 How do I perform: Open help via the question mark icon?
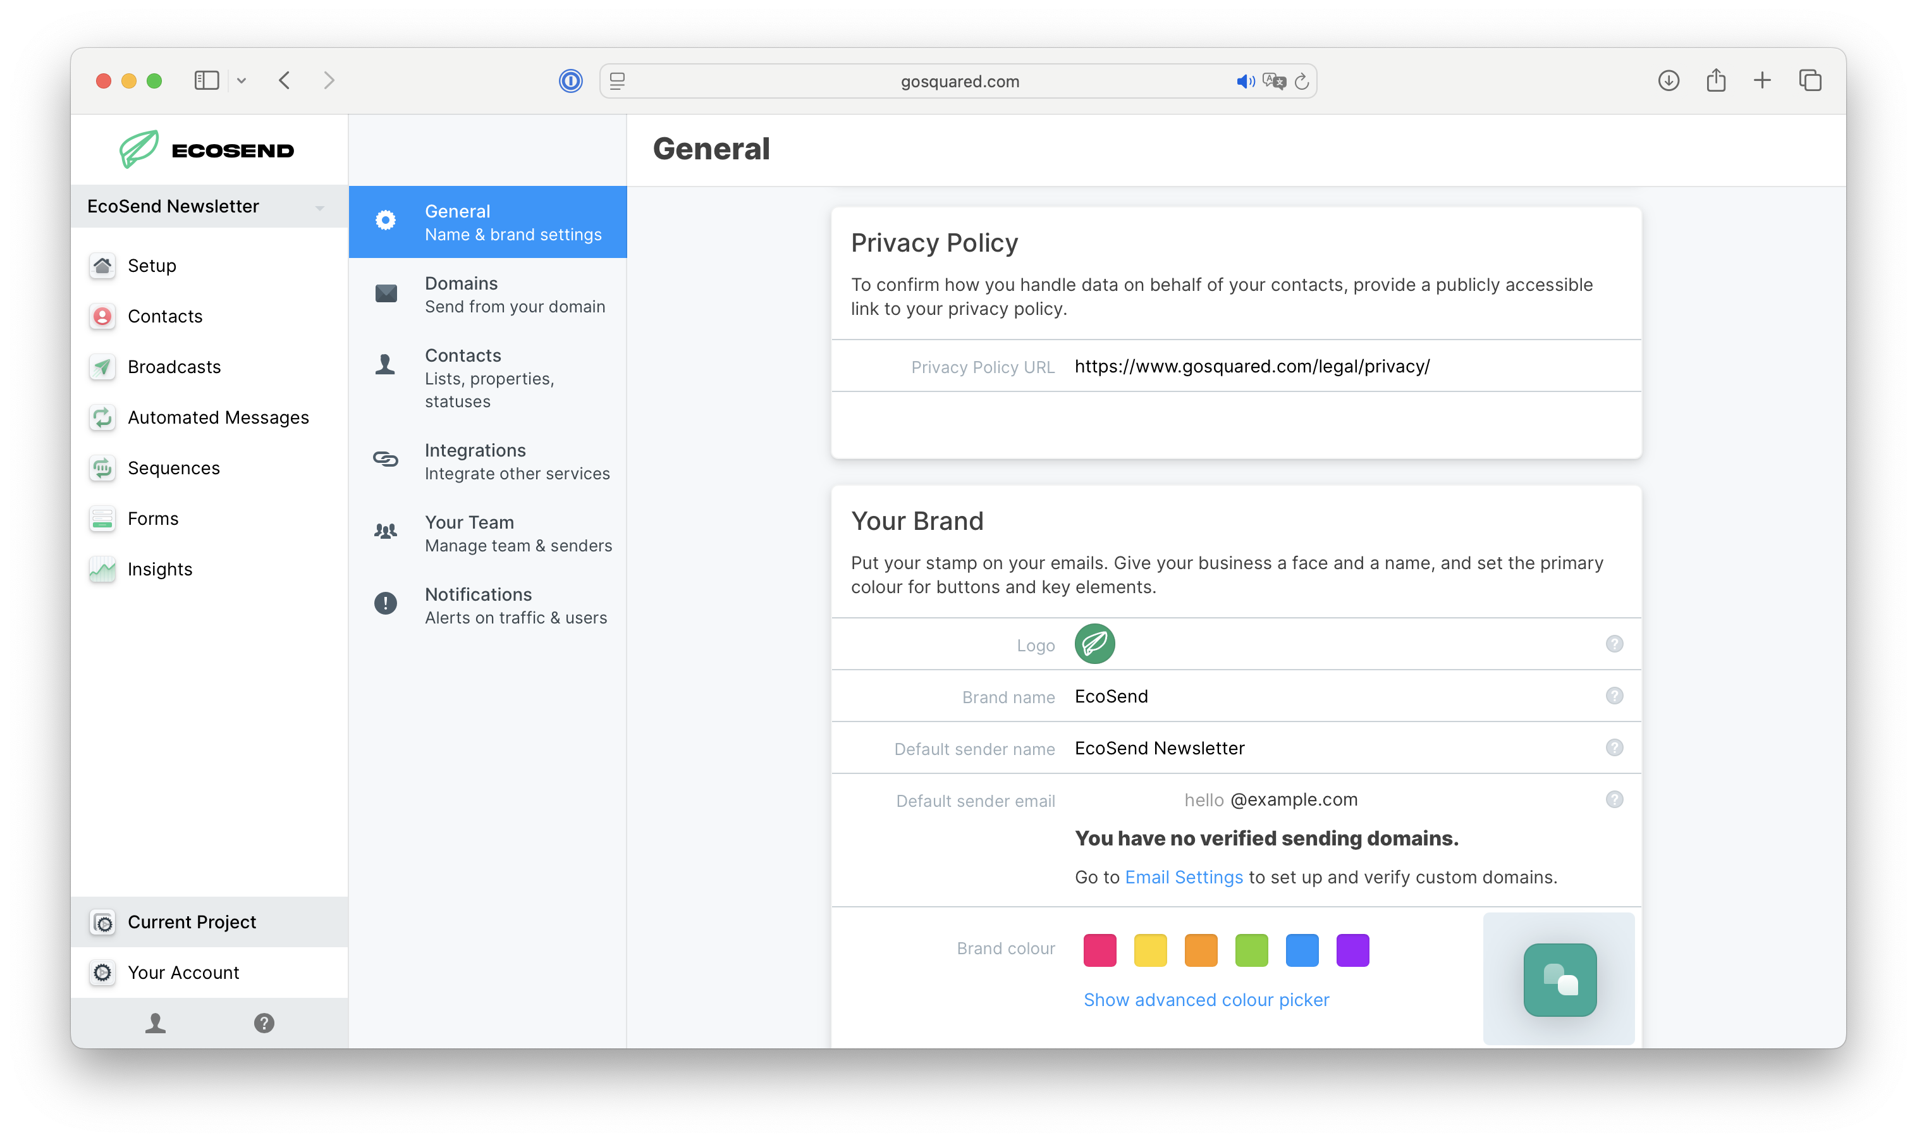[x=264, y=1022]
